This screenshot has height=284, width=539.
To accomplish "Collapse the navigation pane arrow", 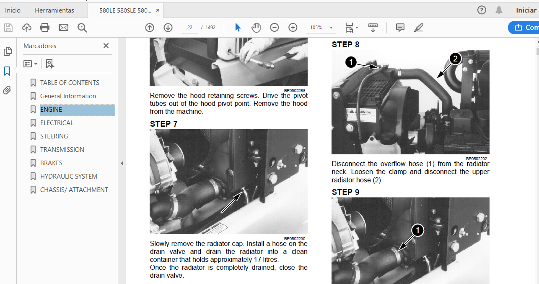I will pos(122,163).
